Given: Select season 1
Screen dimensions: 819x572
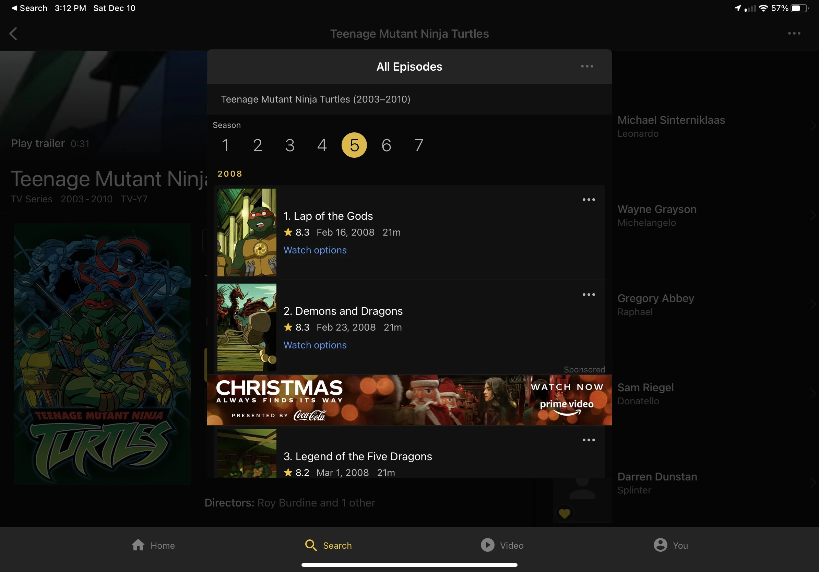Looking at the screenshot, I should coord(225,145).
